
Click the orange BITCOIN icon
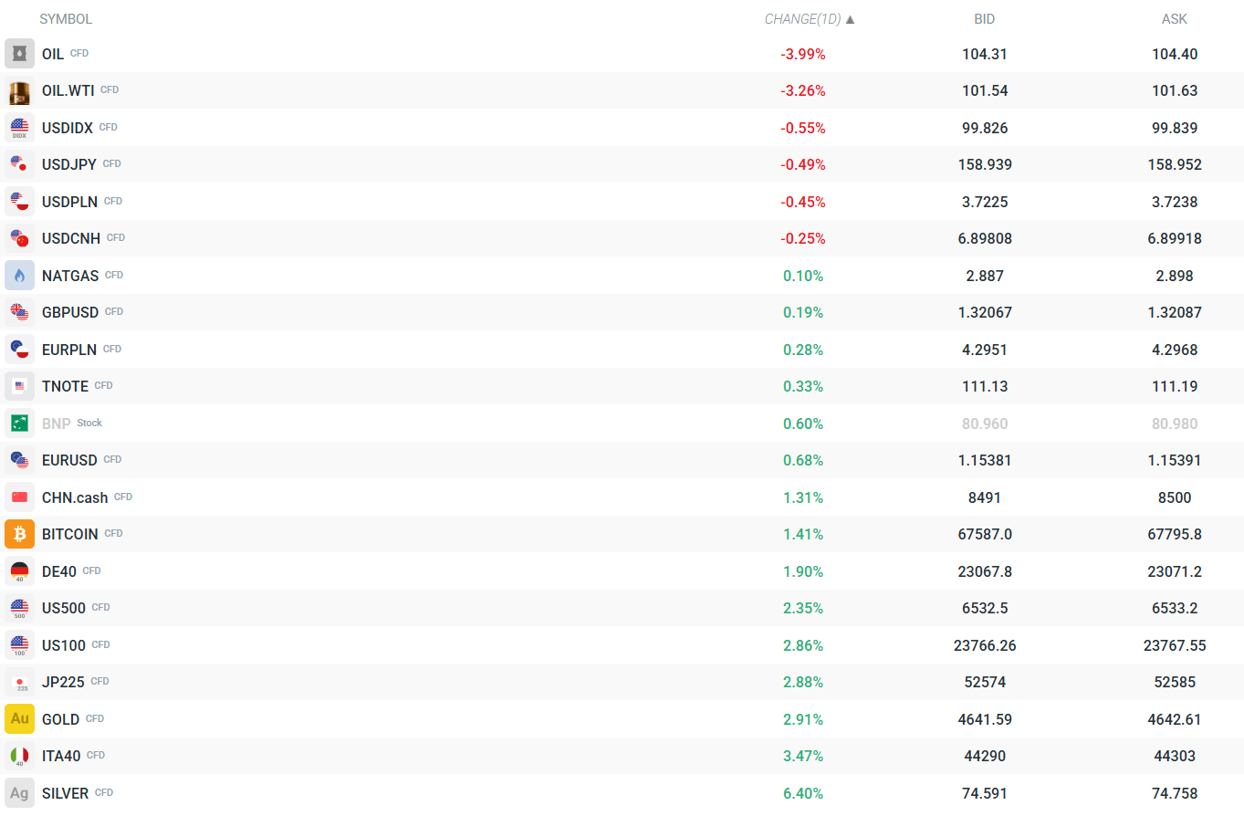[x=19, y=534]
